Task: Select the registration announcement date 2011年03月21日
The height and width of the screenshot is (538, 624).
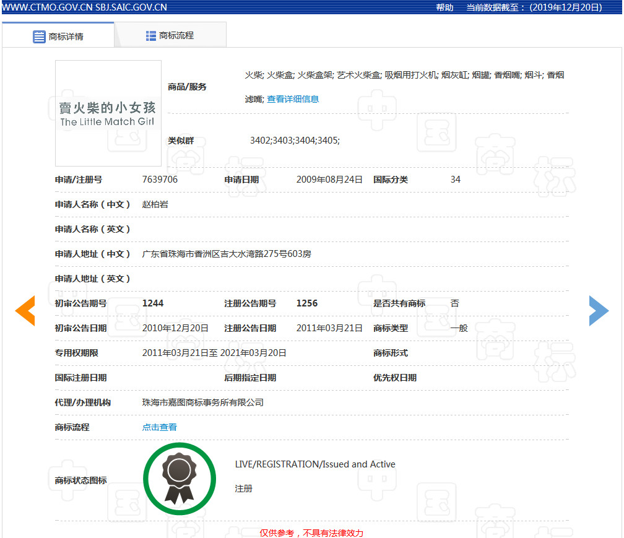Action: coord(329,328)
